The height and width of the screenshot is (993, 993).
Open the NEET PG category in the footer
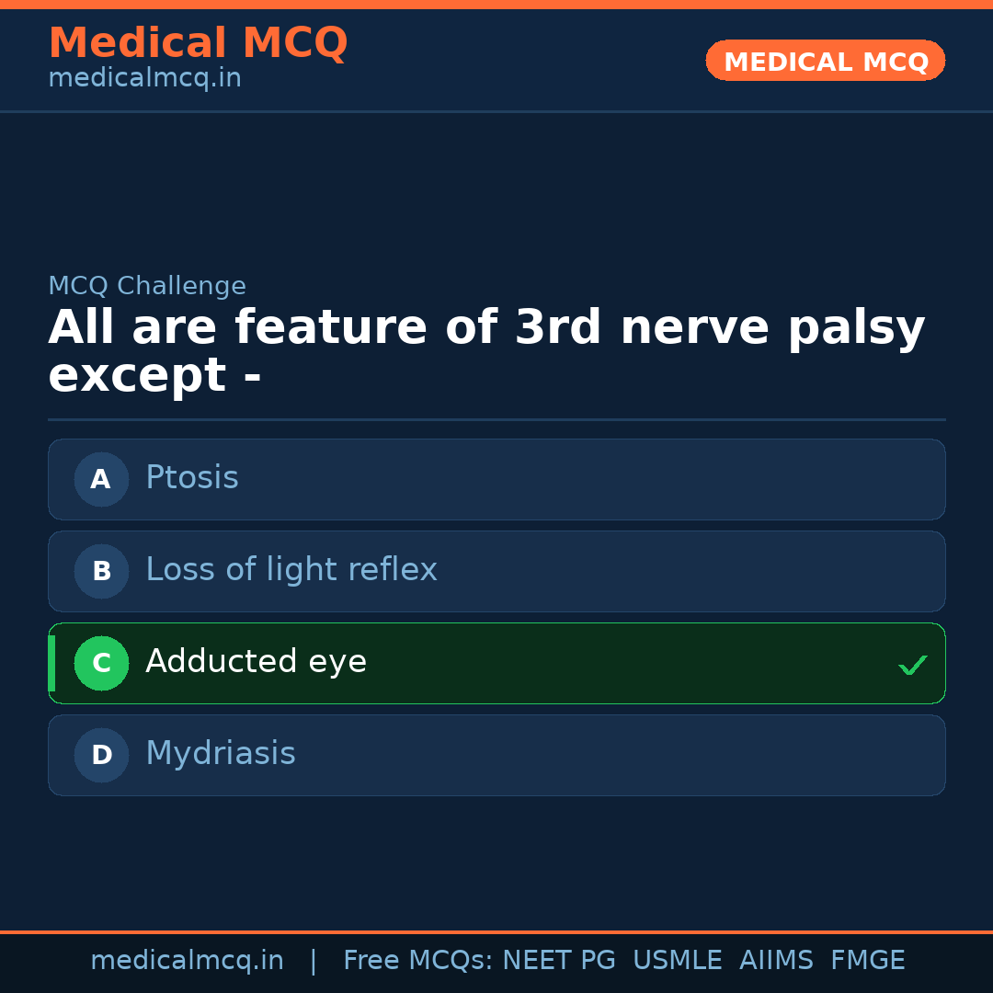pos(558,960)
